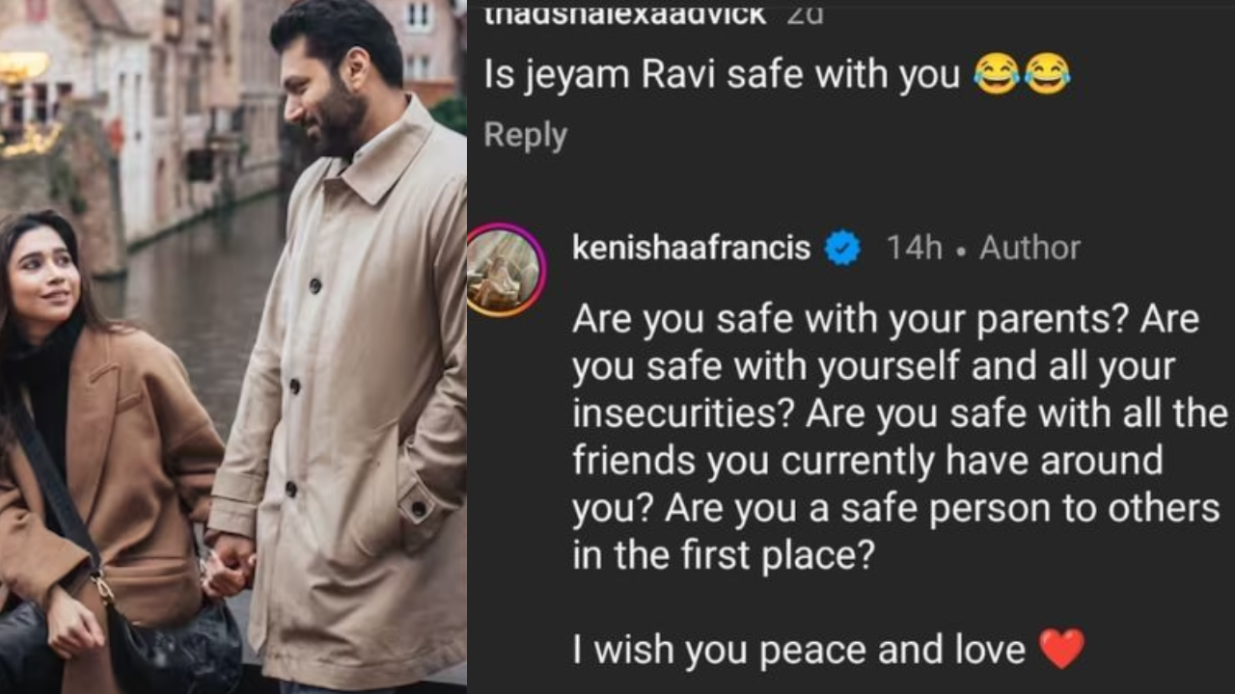This screenshot has width=1235, height=694.
Task: Click the 14h timestamp
Action: 914,249
